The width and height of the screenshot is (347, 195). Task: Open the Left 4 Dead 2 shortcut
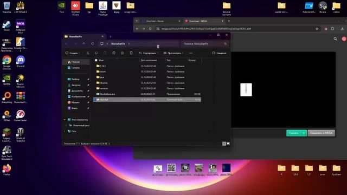pos(21,8)
